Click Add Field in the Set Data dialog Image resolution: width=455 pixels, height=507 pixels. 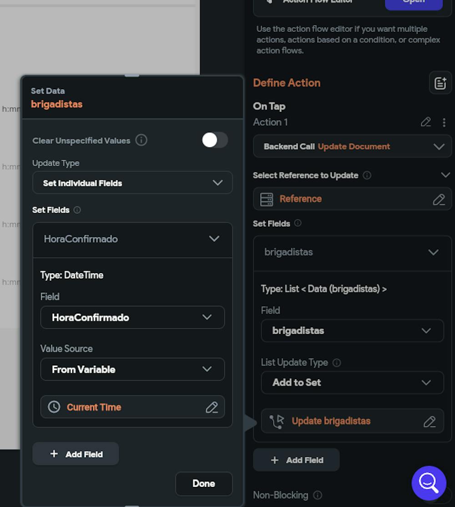tap(75, 453)
